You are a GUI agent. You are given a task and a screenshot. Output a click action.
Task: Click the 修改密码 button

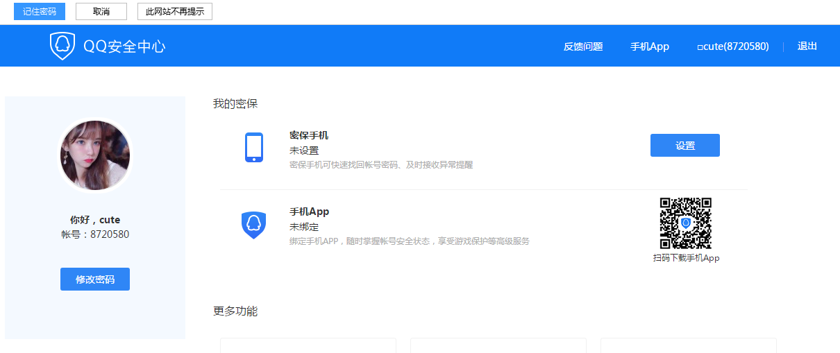click(x=95, y=279)
